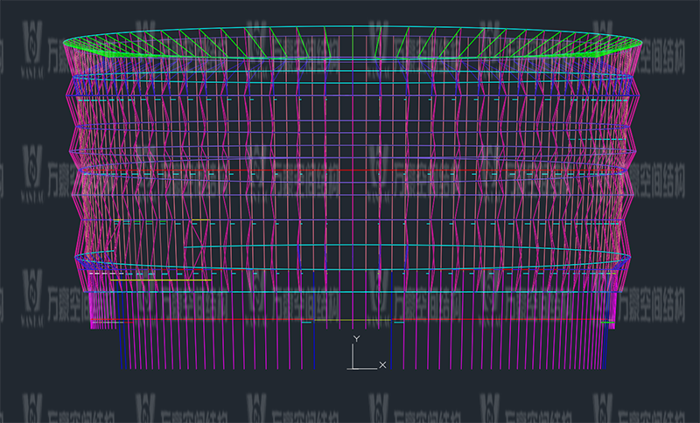
Task: Select the blue column at far-left base
Action: (x=122, y=348)
